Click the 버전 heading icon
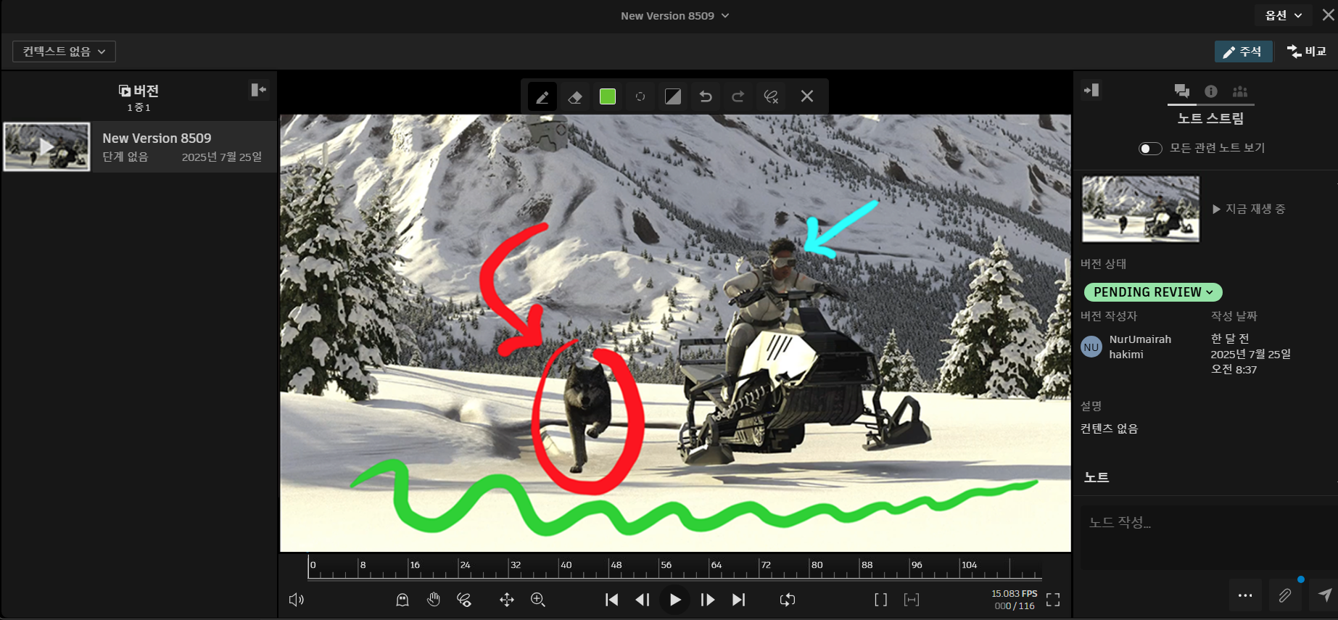The image size is (1338, 620). pos(125,91)
